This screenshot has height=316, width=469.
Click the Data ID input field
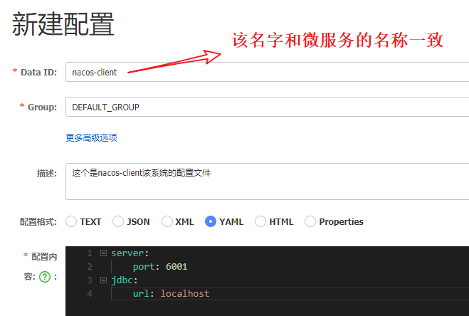267,72
